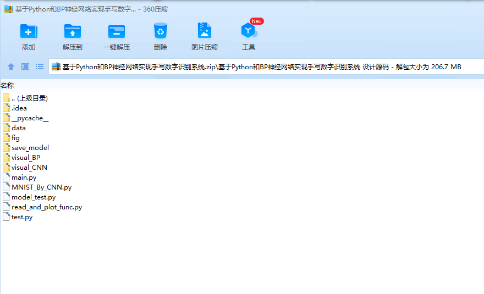Click the folder icon beside .idea
This screenshot has height=294, width=484.
(6, 108)
